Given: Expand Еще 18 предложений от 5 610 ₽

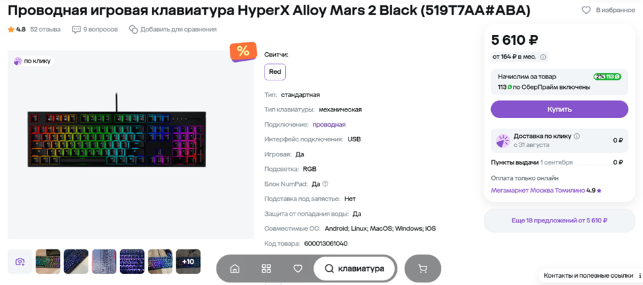Looking at the screenshot, I should point(559,220).
